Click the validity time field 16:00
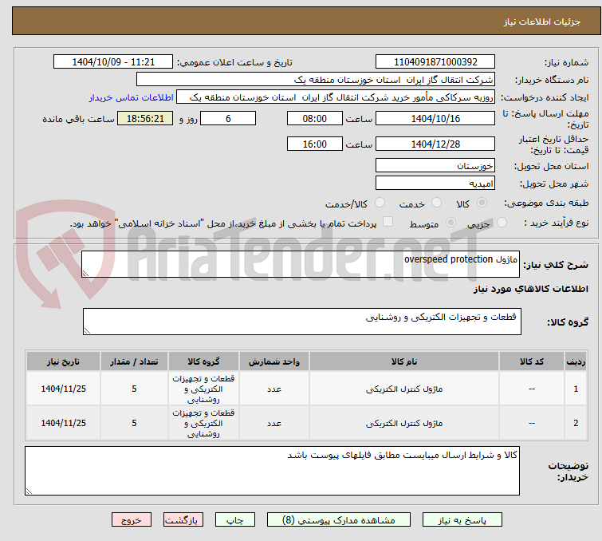 (x=315, y=144)
